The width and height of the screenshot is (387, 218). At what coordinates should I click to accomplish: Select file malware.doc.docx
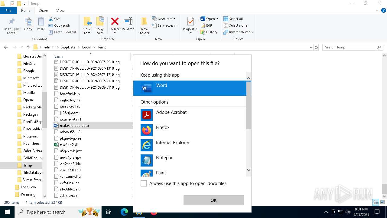[74, 126]
